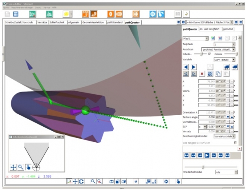This screenshot has width=247, height=190.
Task: Enable 'Use tangent as surf vect' checkbox
Action: coord(235,142)
